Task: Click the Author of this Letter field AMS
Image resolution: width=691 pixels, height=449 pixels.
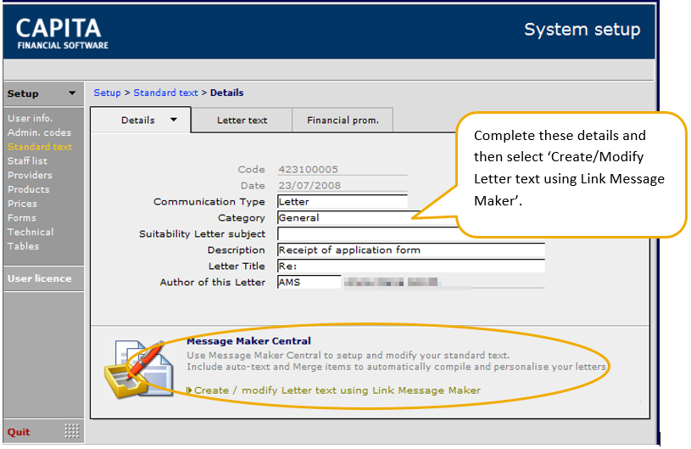Action: point(309,283)
